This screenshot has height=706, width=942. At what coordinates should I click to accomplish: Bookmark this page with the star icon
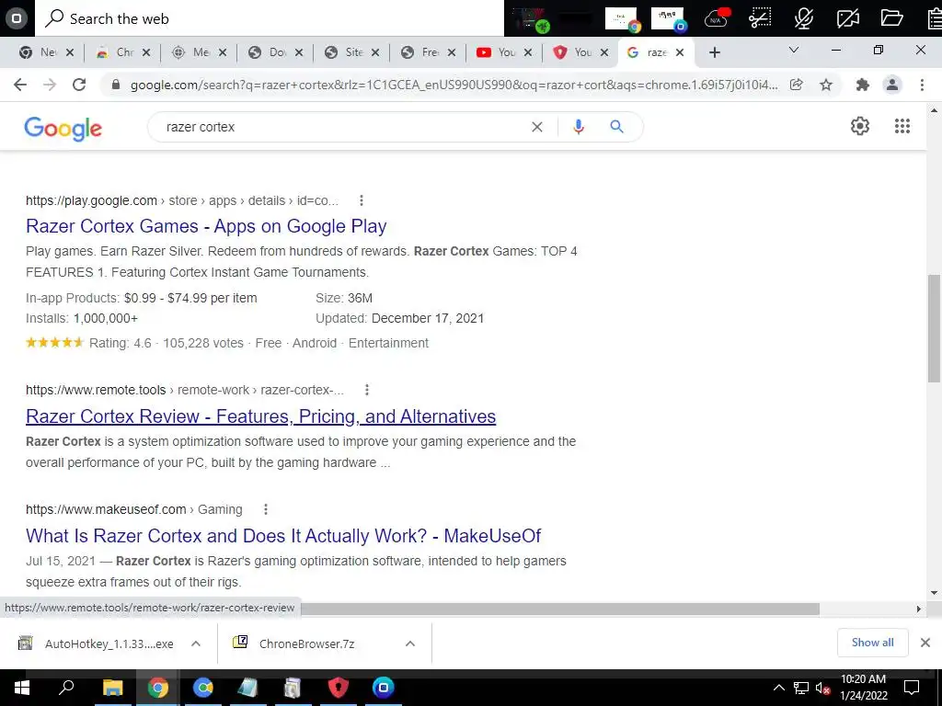tap(826, 85)
